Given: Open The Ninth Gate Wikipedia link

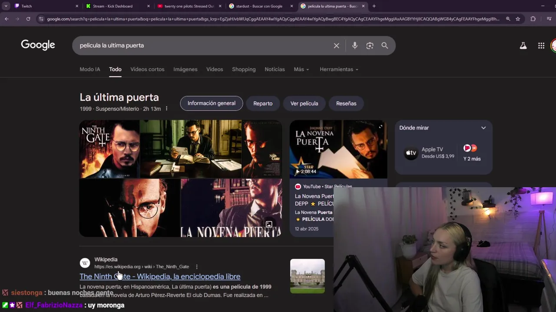Looking at the screenshot, I should click(x=160, y=276).
